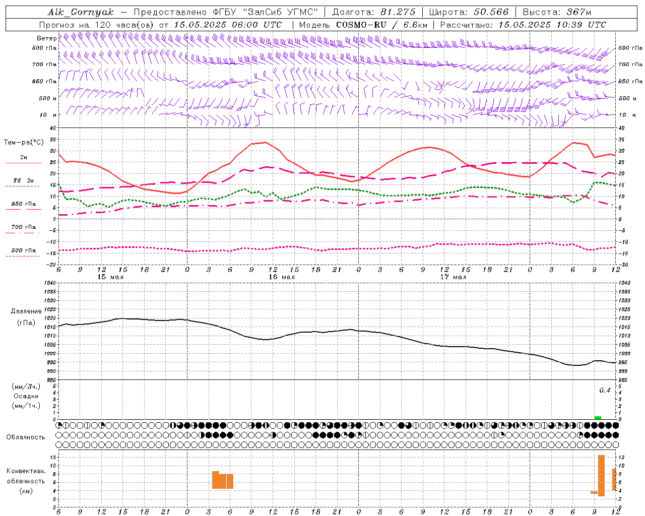
Task: Click the 700 гПа wind level label on right
Action: (x=630, y=64)
